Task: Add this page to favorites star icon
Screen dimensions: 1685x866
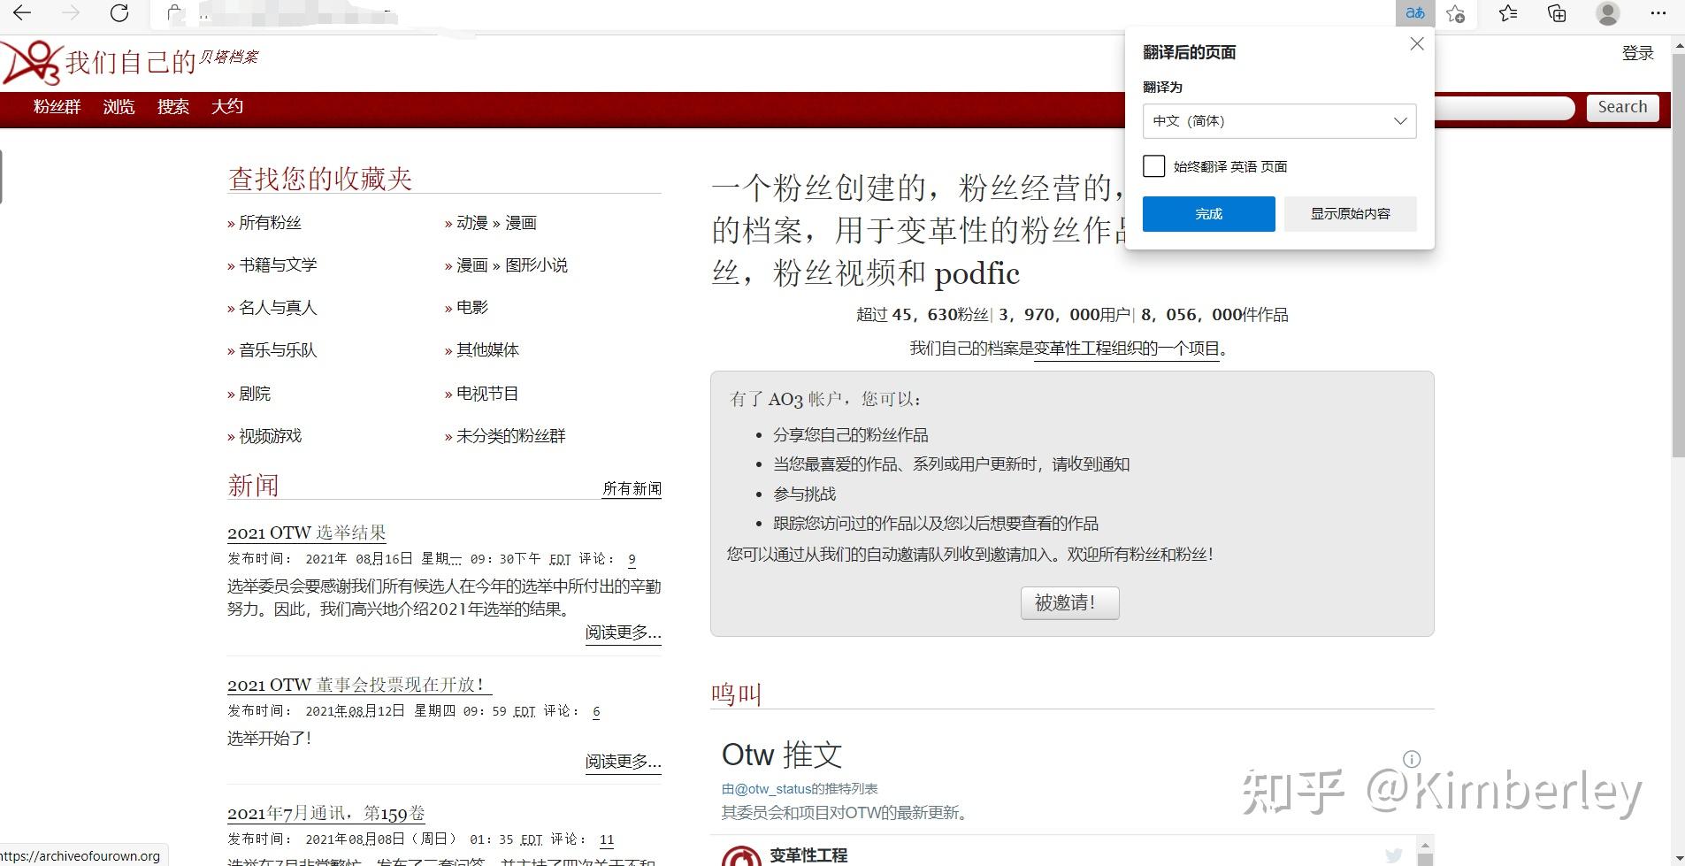Action: point(1455,13)
